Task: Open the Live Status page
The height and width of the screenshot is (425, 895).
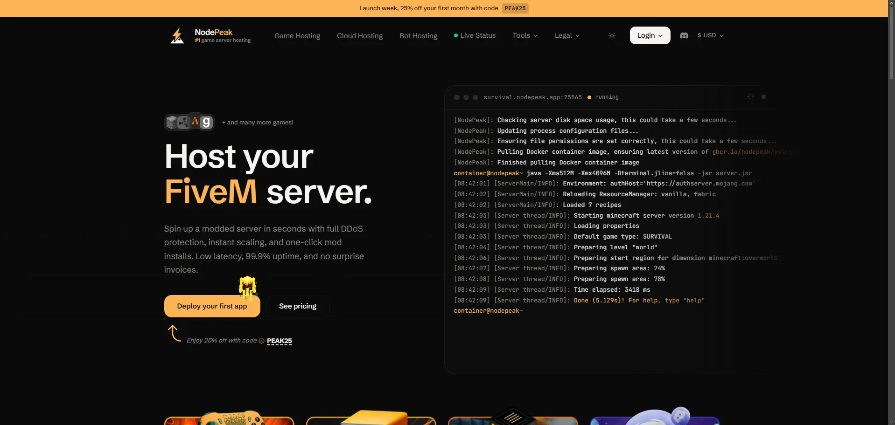Action: point(475,35)
